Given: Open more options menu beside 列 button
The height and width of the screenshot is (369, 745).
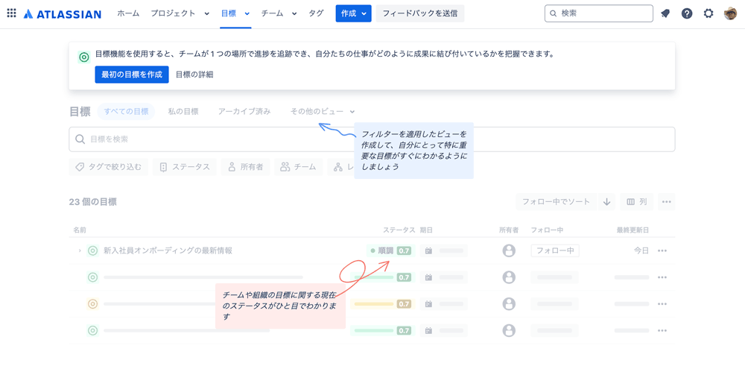Looking at the screenshot, I should 666,202.
